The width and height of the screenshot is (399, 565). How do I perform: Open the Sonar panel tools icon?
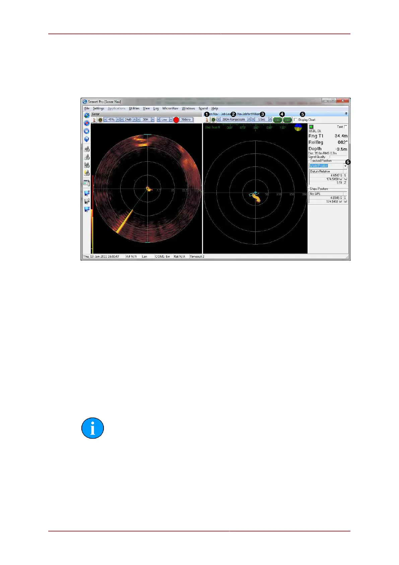(x=94, y=120)
